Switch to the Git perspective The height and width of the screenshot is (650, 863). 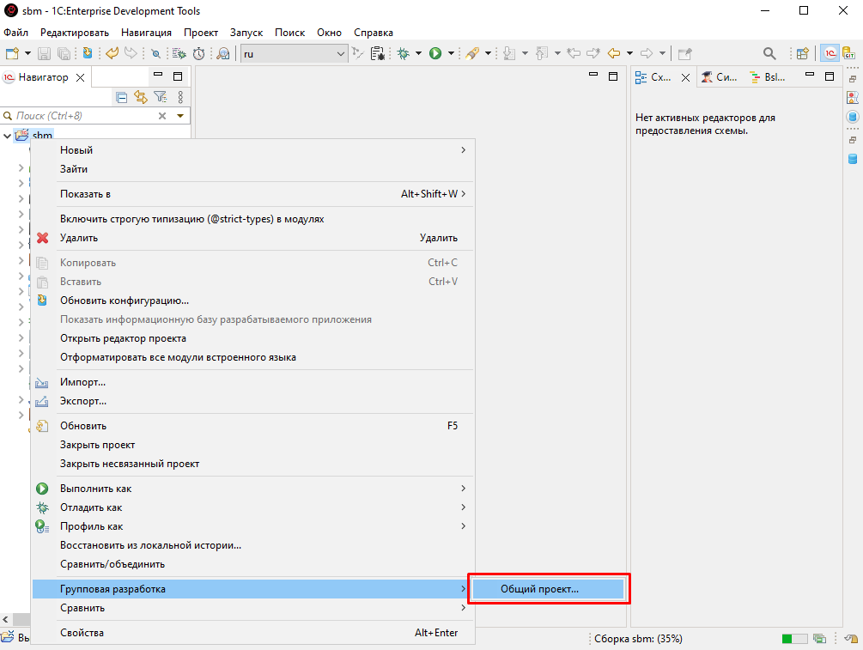pyautogui.click(x=849, y=53)
